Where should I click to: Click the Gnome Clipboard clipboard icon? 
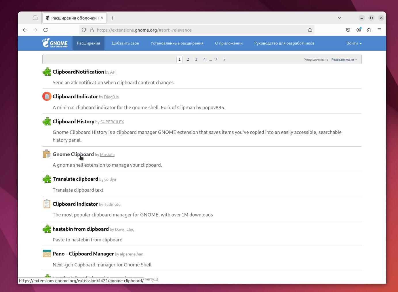coord(47,154)
